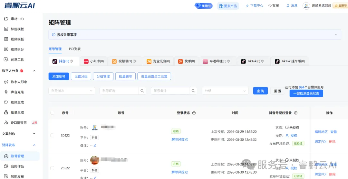Open the 分组 filter dropdown
The width and height of the screenshot is (348, 179).
225,91
